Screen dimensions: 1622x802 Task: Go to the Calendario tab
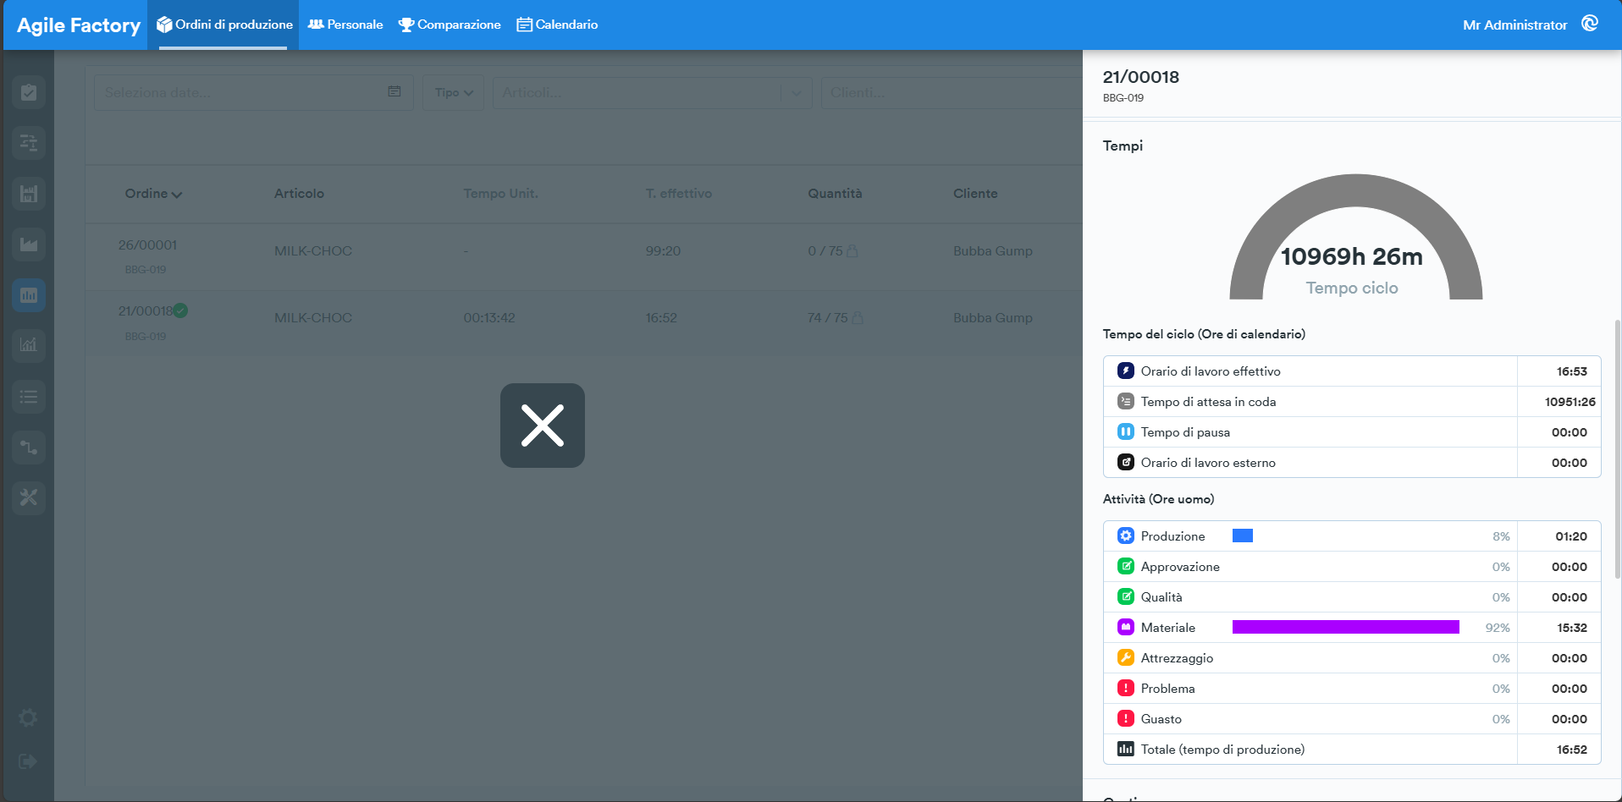point(557,25)
